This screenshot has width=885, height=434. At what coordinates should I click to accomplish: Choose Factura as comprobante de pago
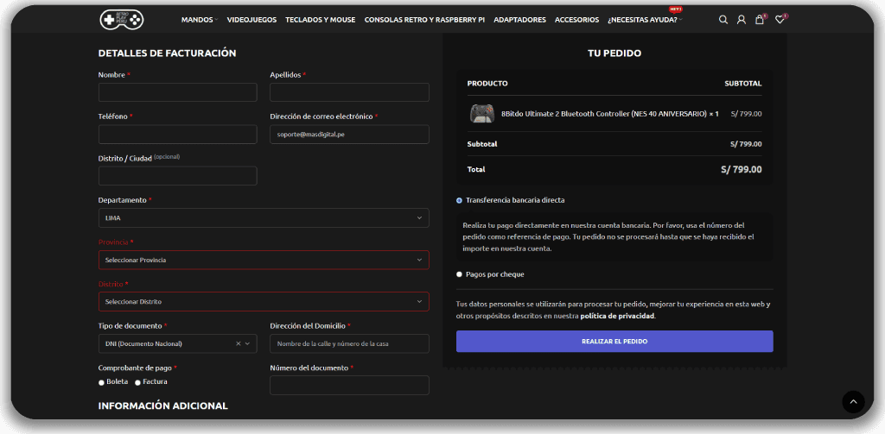(x=137, y=382)
